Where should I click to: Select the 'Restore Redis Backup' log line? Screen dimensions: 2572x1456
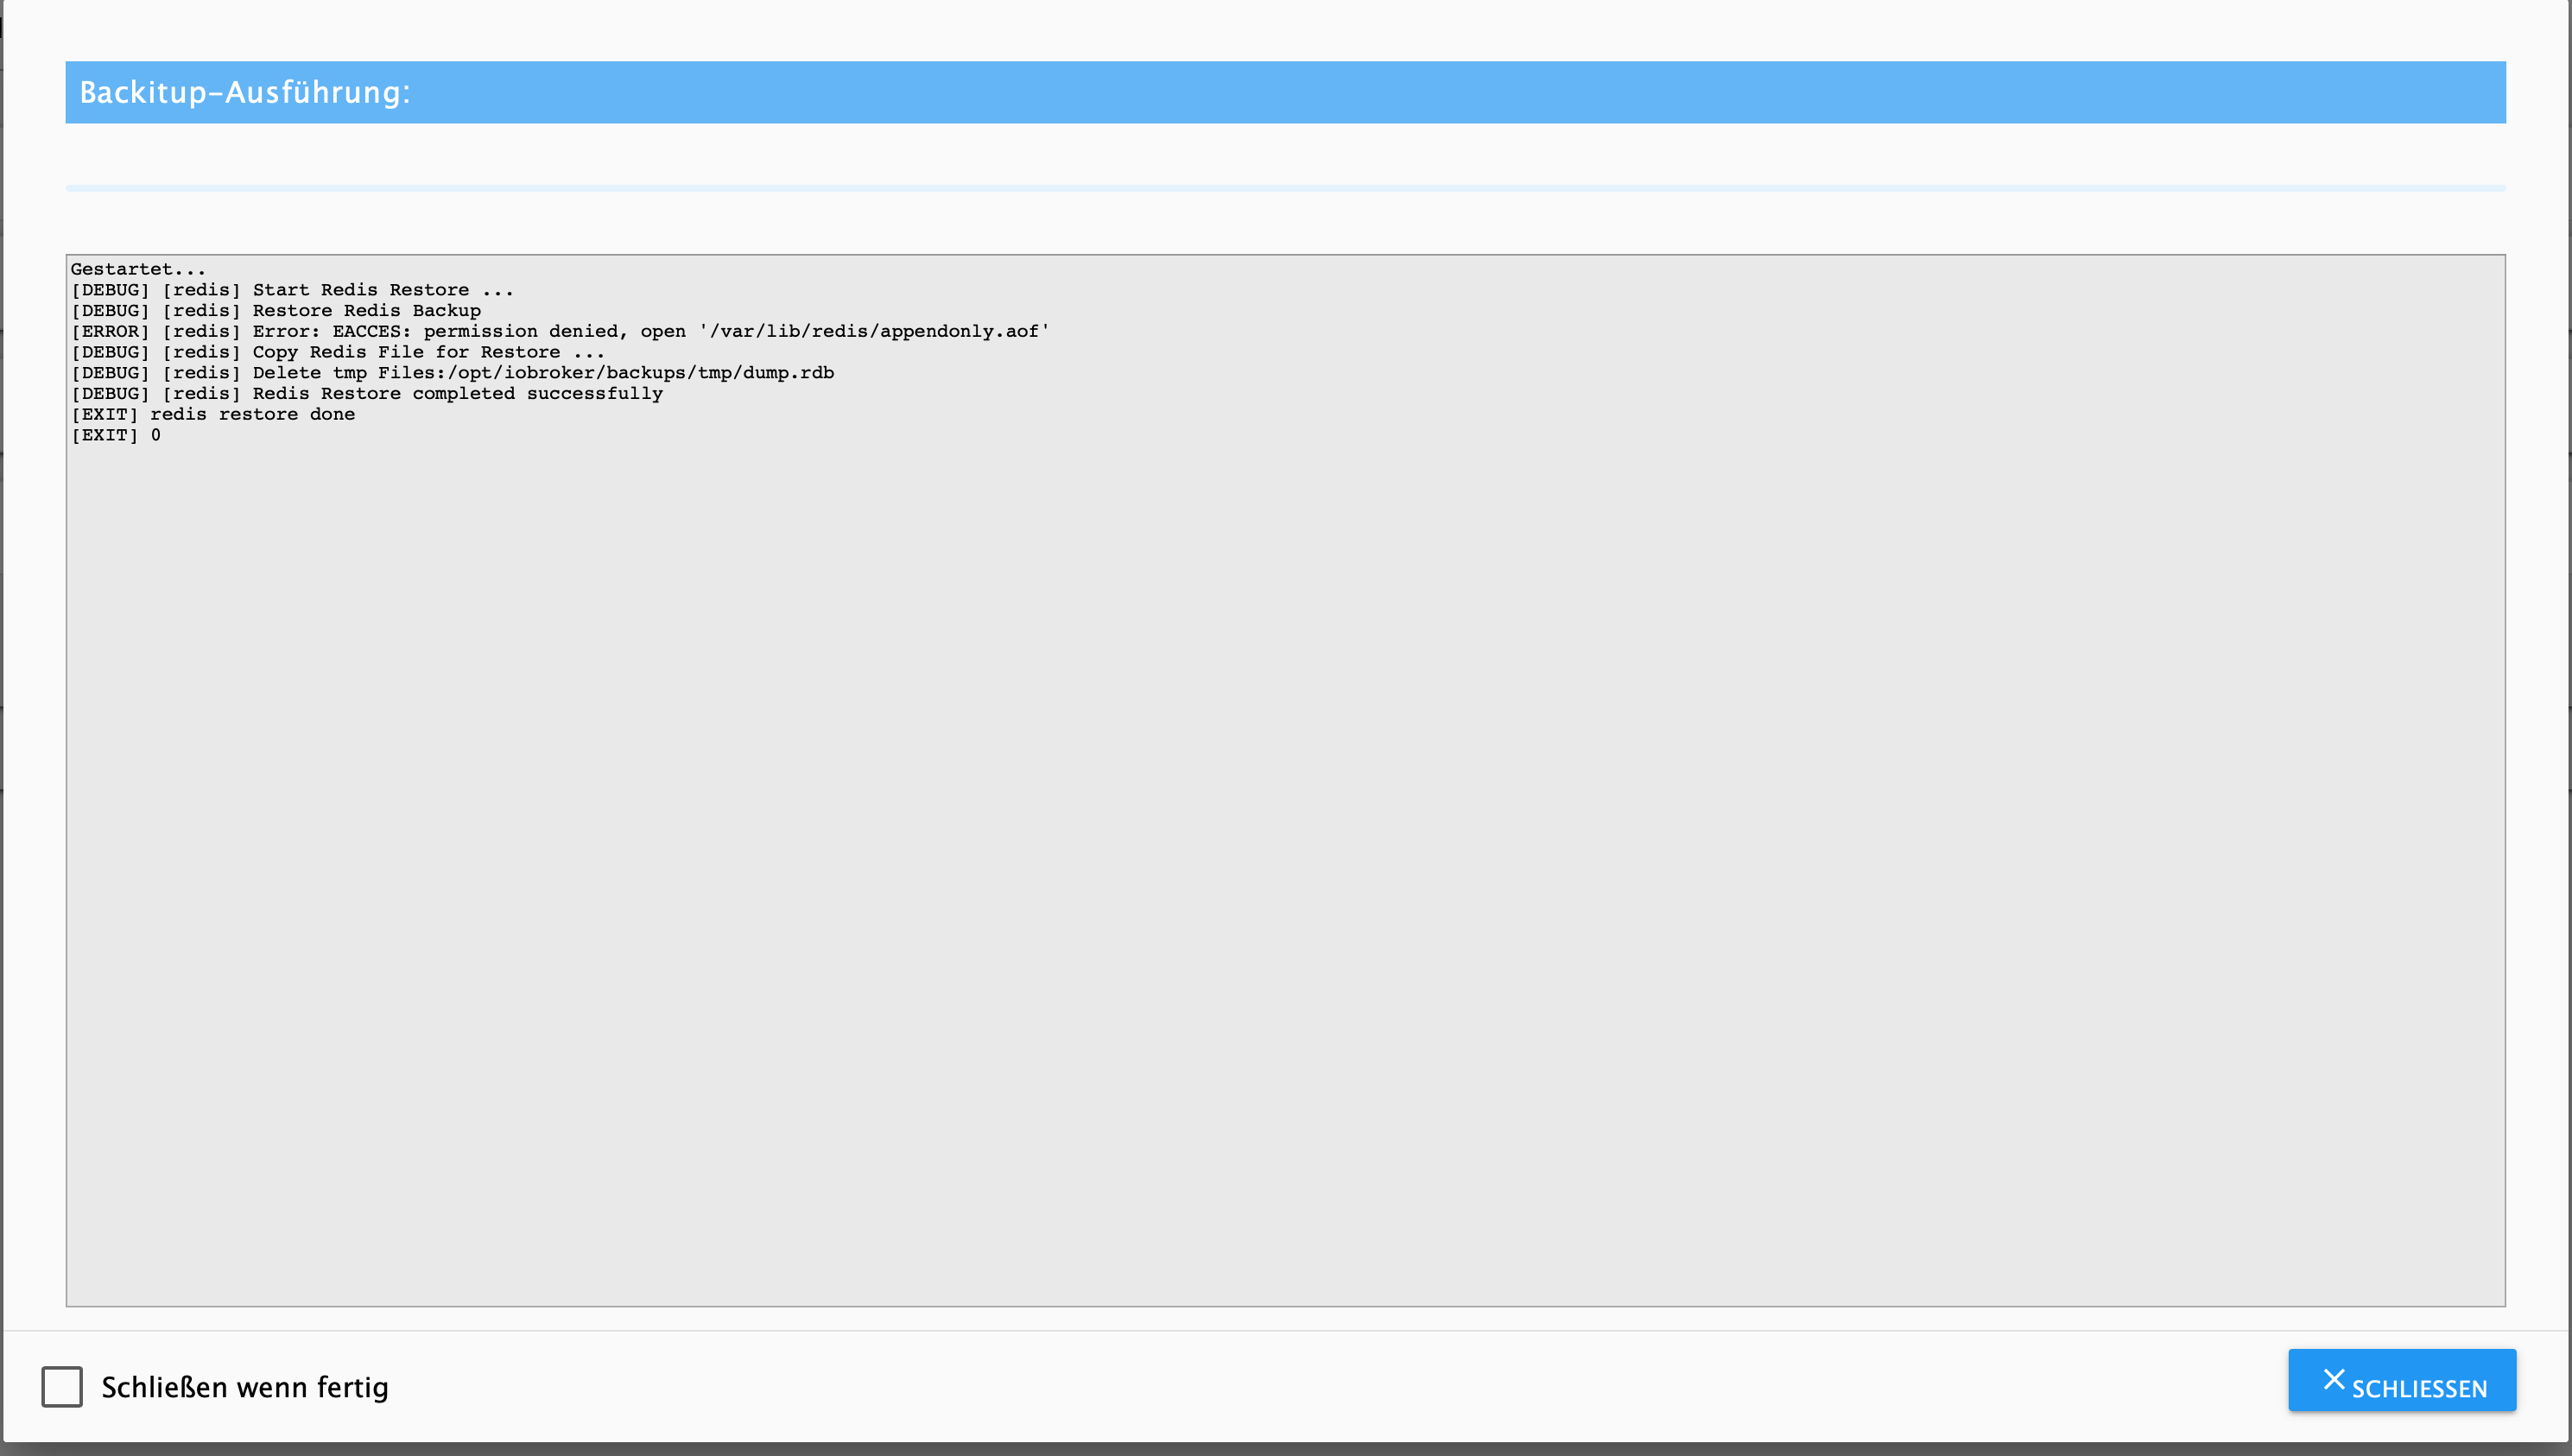[276, 311]
